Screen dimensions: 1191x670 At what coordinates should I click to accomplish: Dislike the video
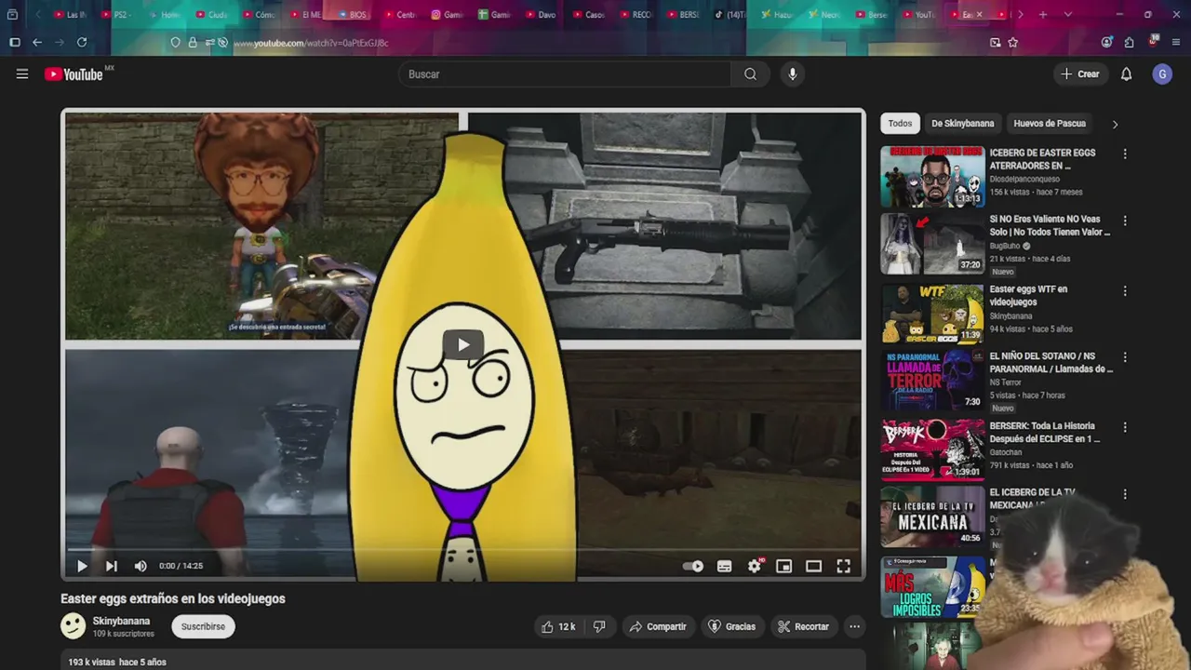coord(599,626)
